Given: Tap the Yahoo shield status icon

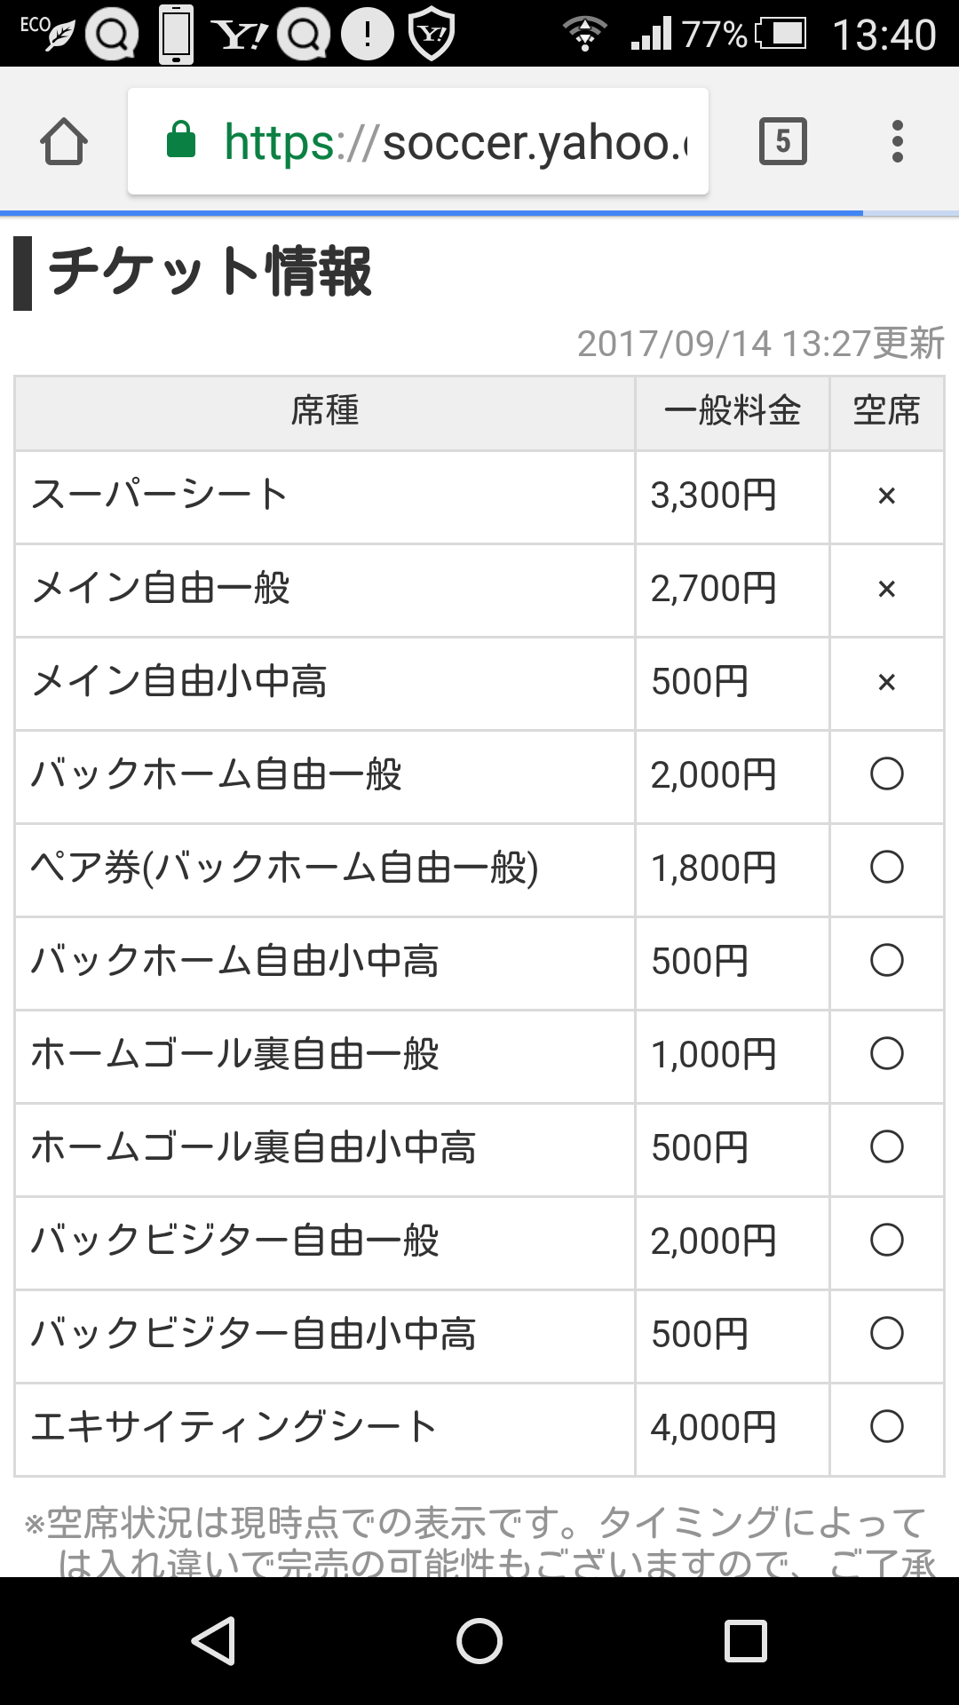Looking at the screenshot, I should [432, 34].
